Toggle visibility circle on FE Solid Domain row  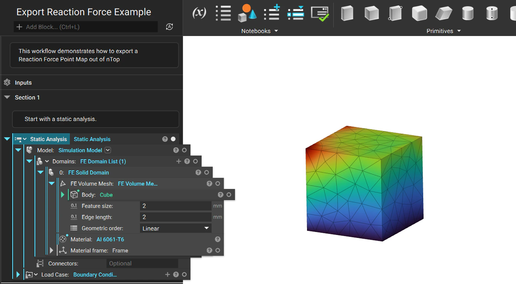[206, 172]
